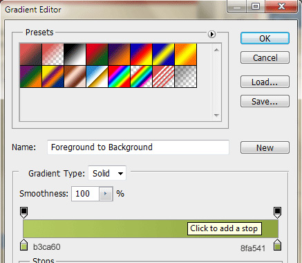Click the Cancel button

pos(265,57)
